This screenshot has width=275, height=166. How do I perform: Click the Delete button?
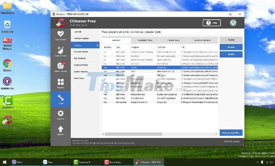pyautogui.click(x=231, y=54)
